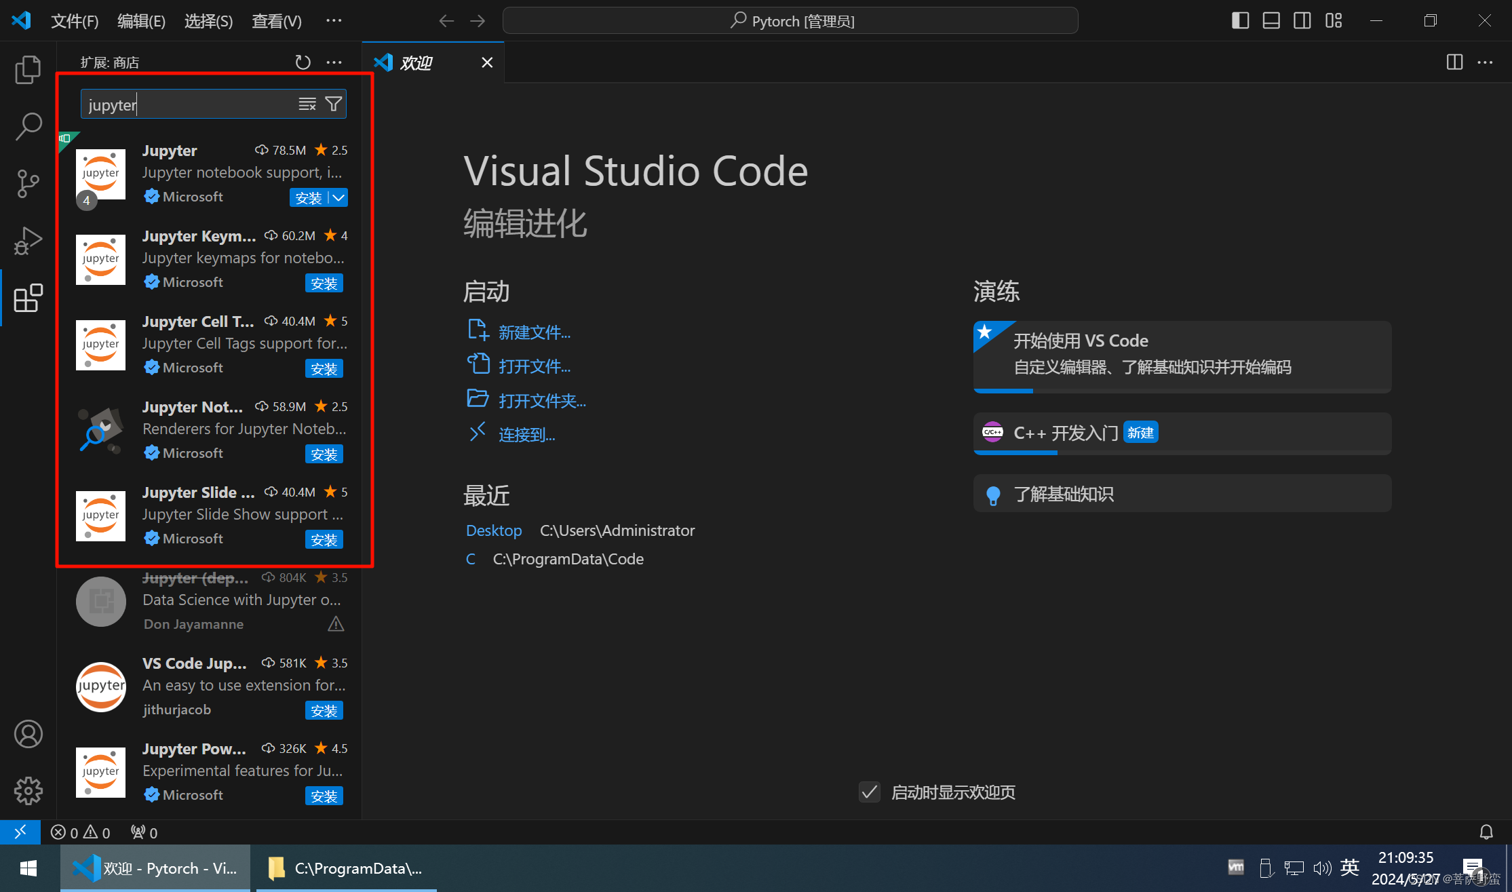Toggle the secondary side bar layout
Screen dimensions: 1512x892
1302,21
